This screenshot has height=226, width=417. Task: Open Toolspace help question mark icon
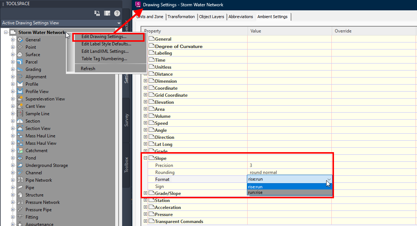coord(117,13)
